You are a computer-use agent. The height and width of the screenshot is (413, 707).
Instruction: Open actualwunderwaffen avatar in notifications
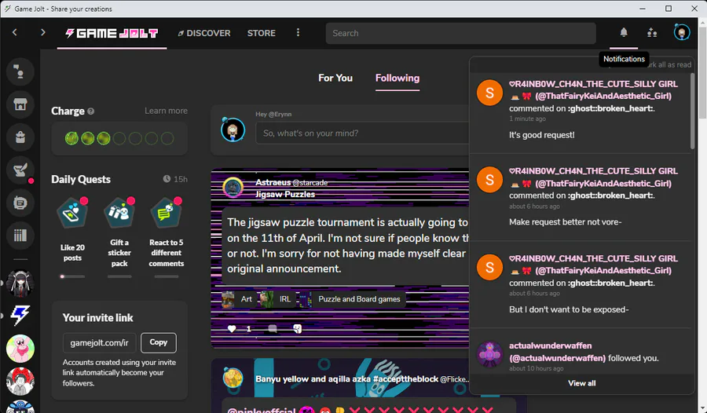pos(489,354)
